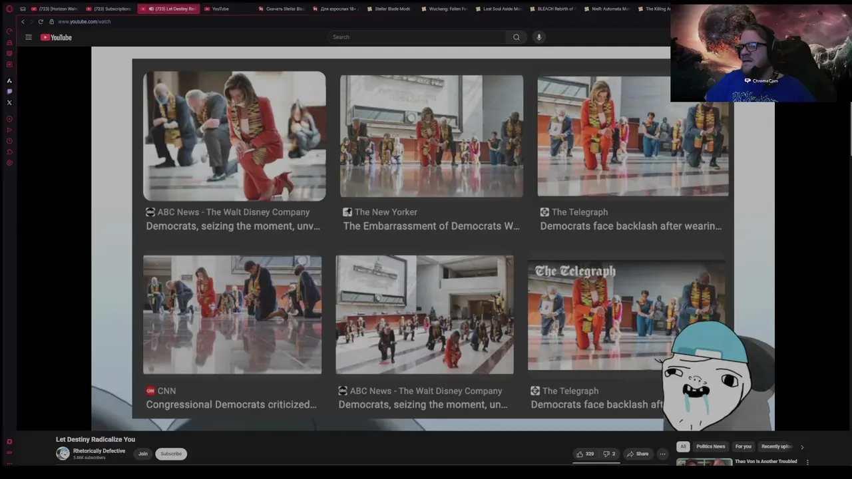This screenshot has height=479, width=852.
Task: Switch to the (723) Subscriptions tab
Action: 108,9
